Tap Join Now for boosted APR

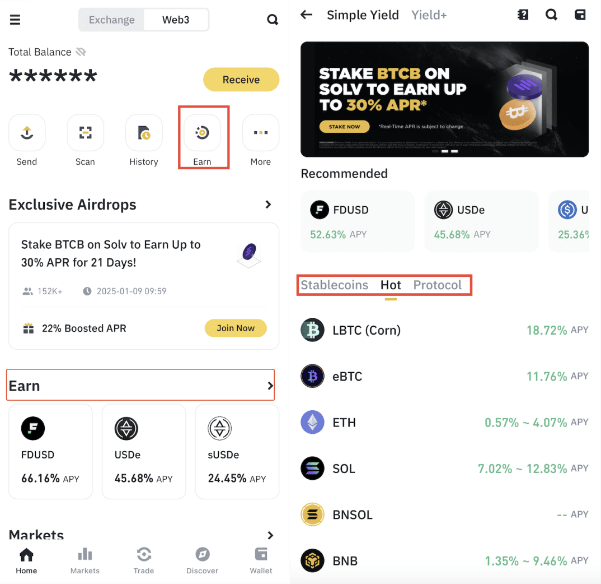point(236,328)
